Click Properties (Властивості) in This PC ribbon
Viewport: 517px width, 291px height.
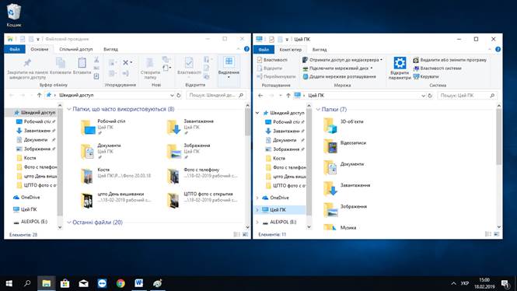(272, 60)
